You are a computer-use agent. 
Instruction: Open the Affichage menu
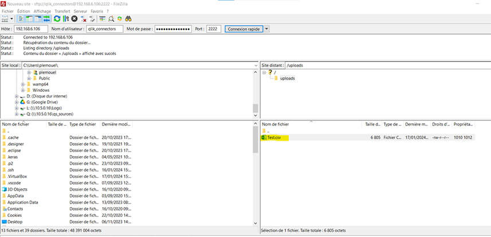42,11
